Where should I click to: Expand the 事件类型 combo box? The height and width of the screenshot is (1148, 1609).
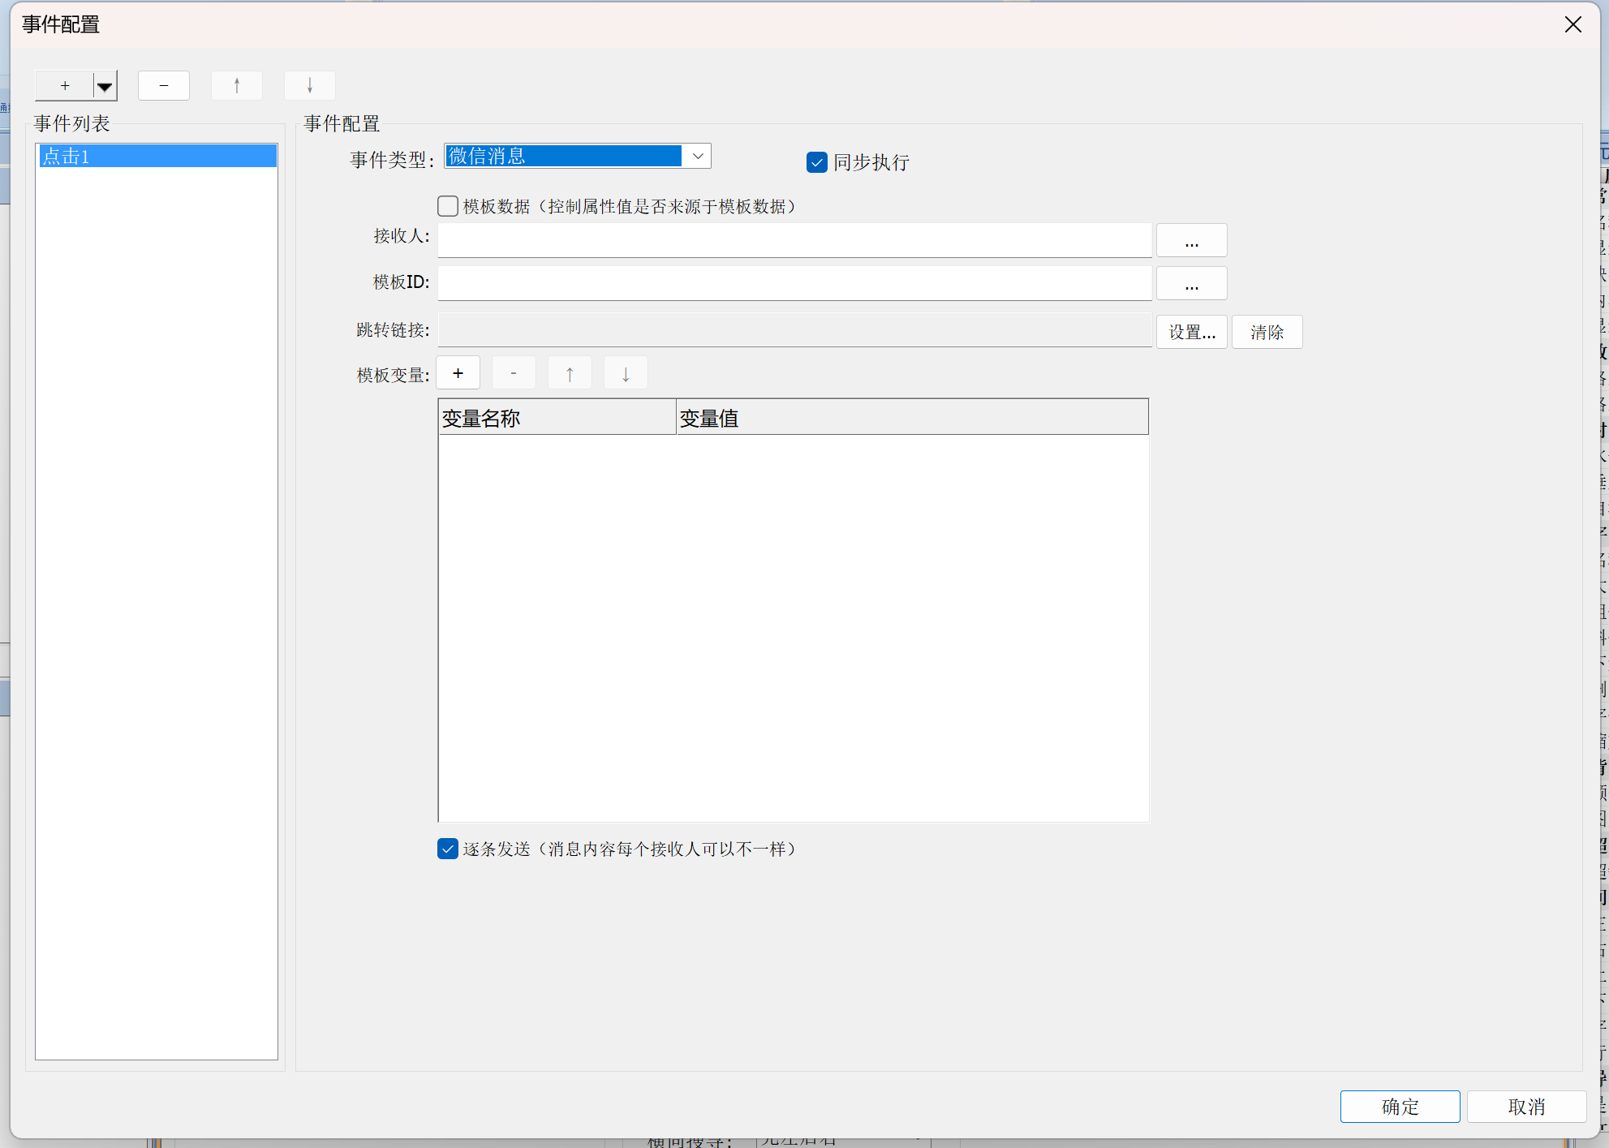(698, 156)
